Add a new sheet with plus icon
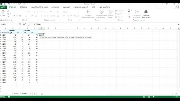Screen dimensions: 180x101 [42, 94]
